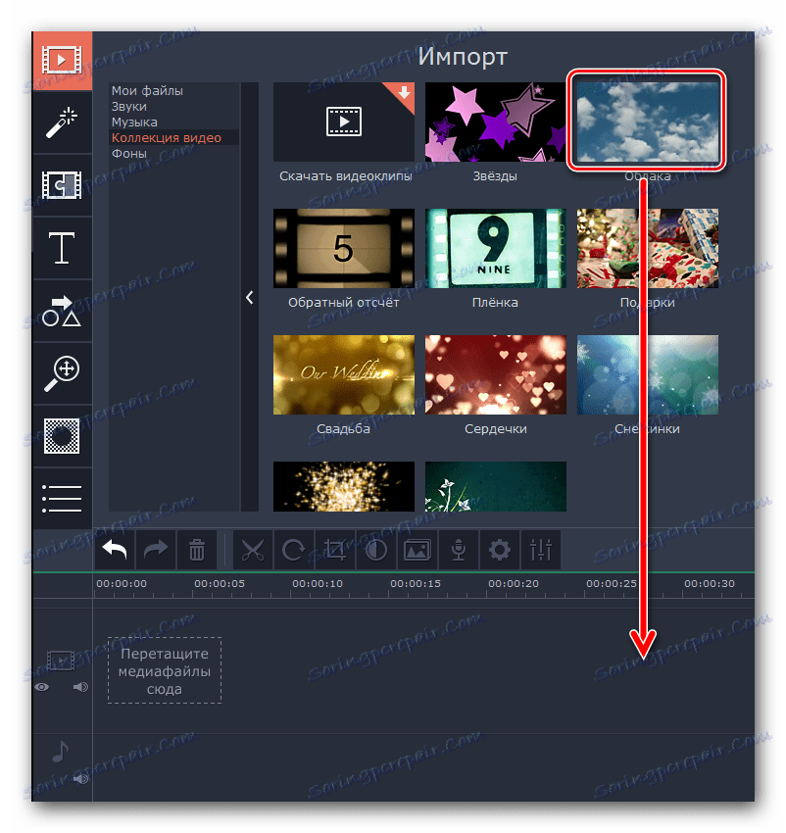Open the Transitions panel icon

pyautogui.click(x=62, y=185)
